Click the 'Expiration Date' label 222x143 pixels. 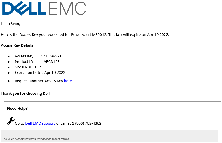(28, 73)
